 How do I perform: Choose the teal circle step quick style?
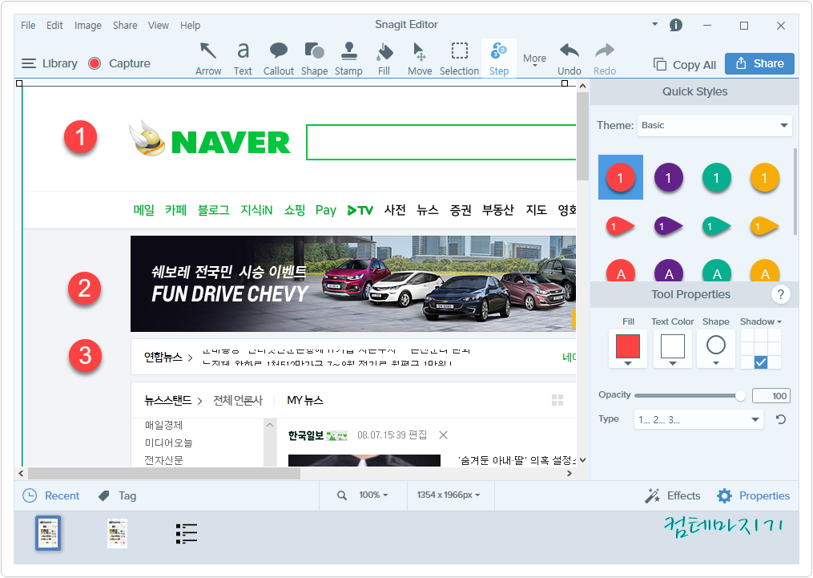pos(717,177)
